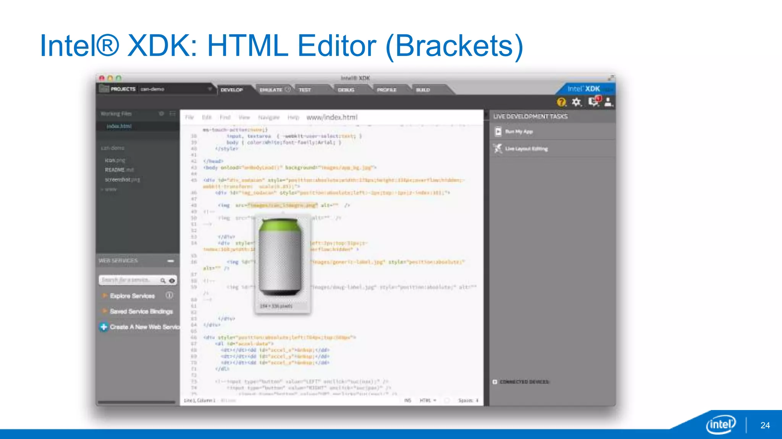Expand the Explore Services arrow

(x=104, y=296)
